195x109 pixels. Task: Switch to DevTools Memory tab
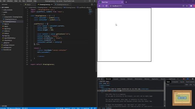click(x=147, y=79)
